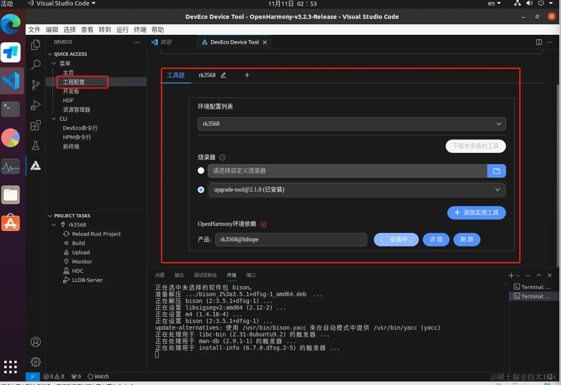
Task: Click the 安装中... button
Action: (x=396, y=240)
